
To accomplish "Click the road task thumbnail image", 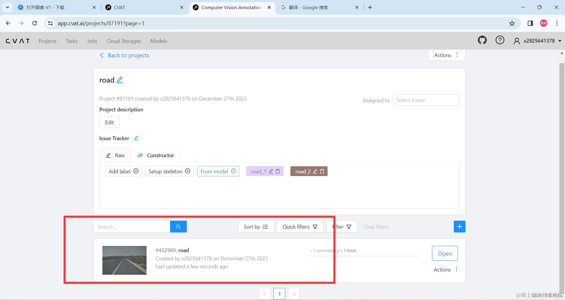I will [x=124, y=260].
